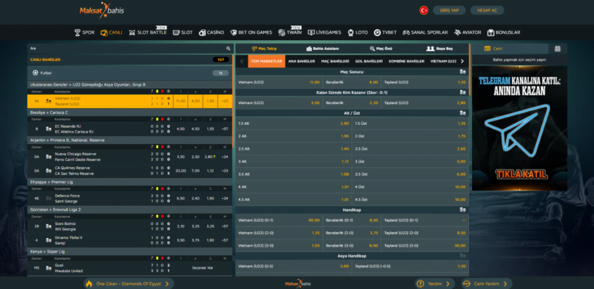The image size is (594, 289).
Task: Open the CANLI live betting section
Action: pyautogui.click(x=111, y=32)
